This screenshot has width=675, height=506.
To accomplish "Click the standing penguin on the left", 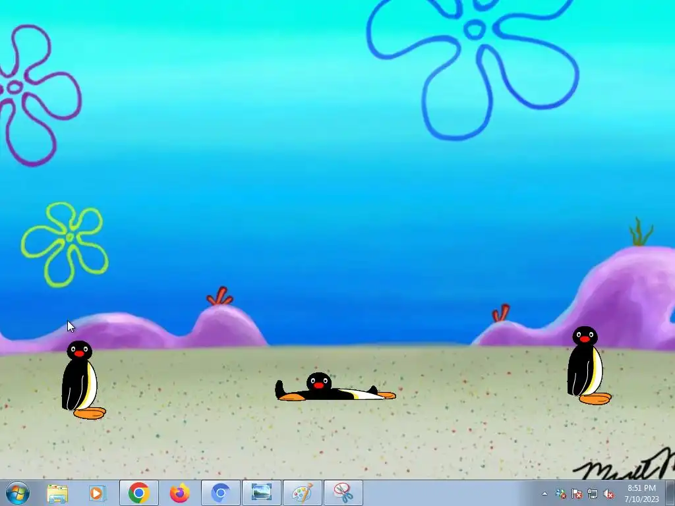I will [83, 380].
